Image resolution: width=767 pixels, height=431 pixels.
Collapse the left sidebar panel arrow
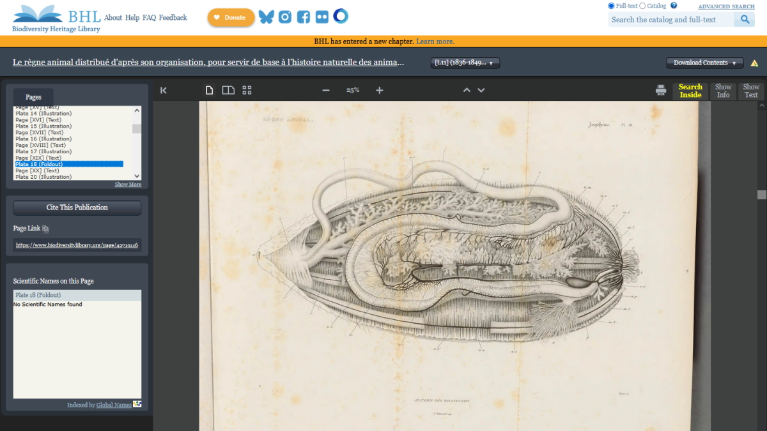coord(164,91)
